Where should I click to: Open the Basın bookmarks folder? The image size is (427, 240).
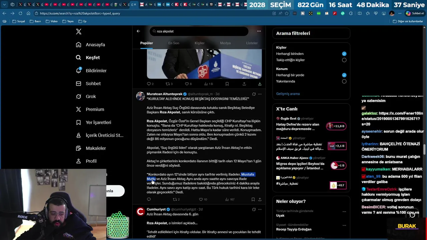point(35,21)
